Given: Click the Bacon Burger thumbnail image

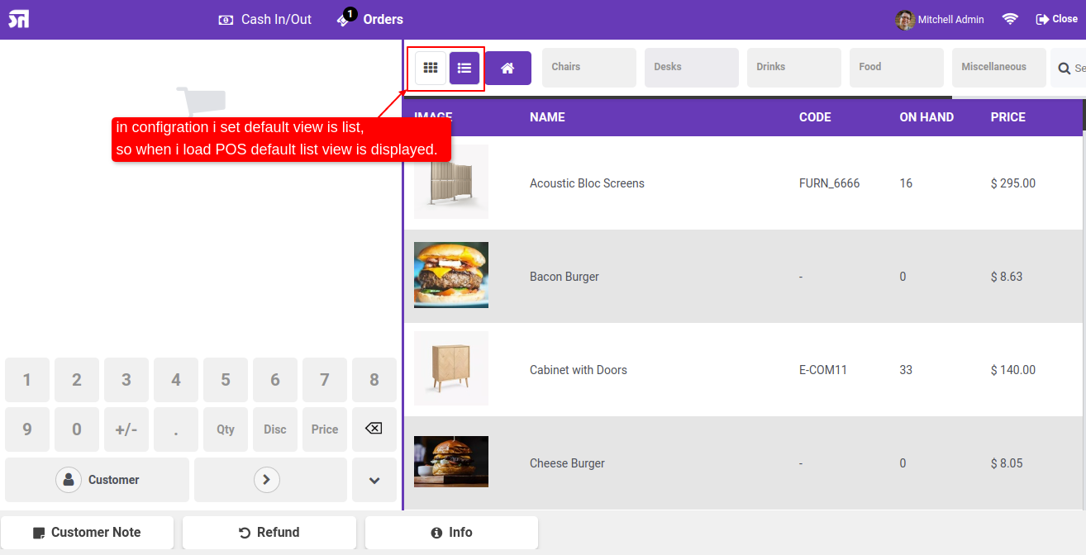Looking at the screenshot, I should pyautogui.click(x=451, y=275).
